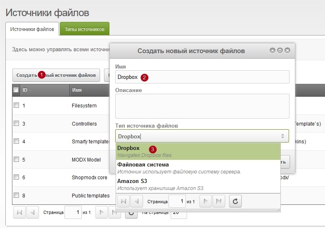This screenshot has width=325, height=228.
Task: Check the Controllers row checkbox
Action: (16, 123)
